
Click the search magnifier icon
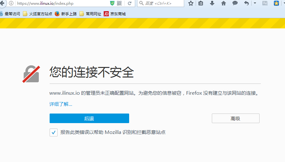click(x=141, y=3)
